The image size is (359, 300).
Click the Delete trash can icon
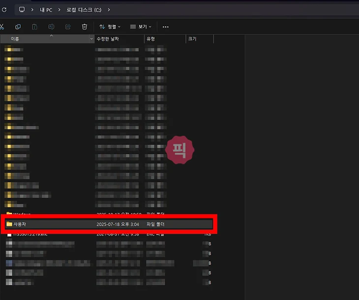85,27
